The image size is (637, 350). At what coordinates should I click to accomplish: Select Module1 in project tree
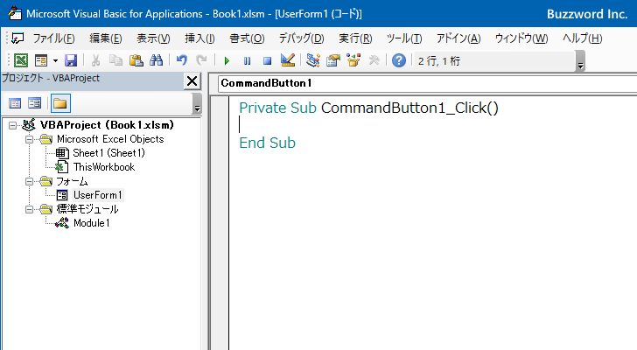91,223
